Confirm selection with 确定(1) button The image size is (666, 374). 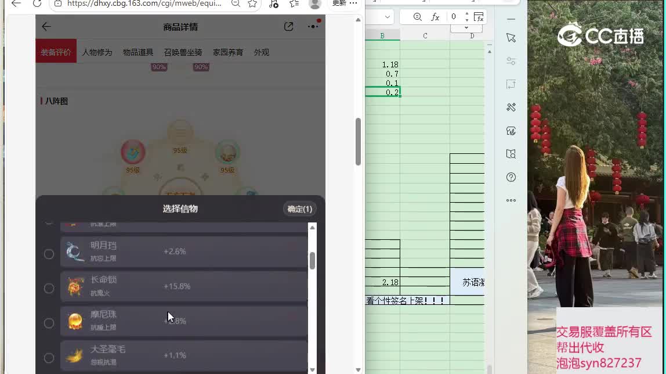(300, 208)
